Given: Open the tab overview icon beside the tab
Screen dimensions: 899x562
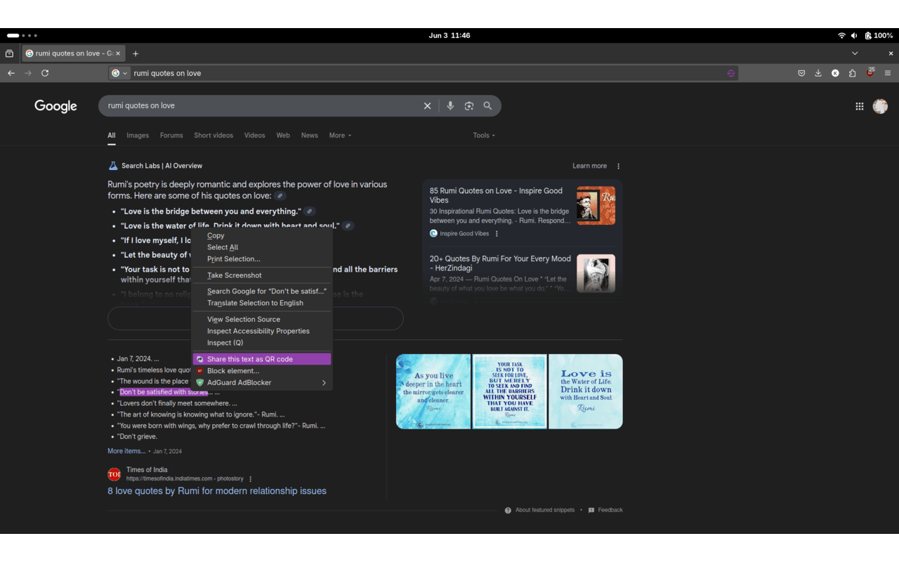Looking at the screenshot, I should tap(9, 53).
